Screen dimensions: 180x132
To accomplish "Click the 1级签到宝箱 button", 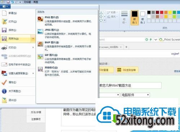I will (127, 70).
